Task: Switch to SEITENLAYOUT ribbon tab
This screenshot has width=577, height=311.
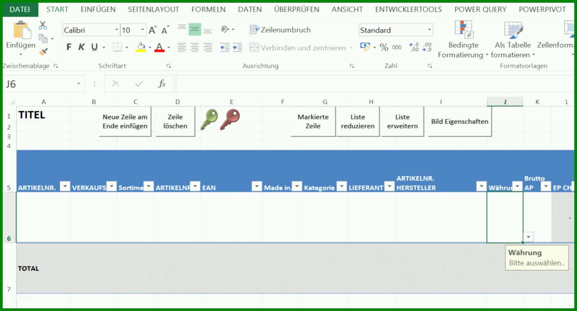Action: [153, 9]
